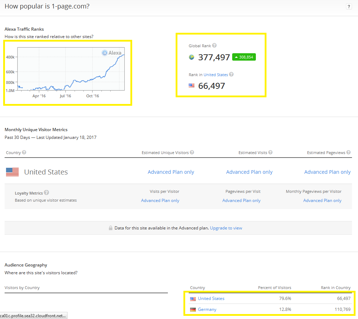Click Advanced Plan only under Visits per Visitor
358x319 pixels.
coord(160,200)
